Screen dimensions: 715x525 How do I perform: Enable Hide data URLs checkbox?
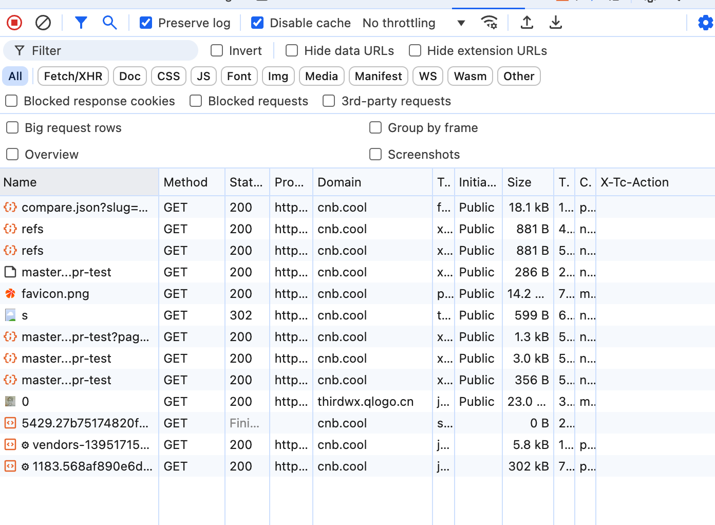(292, 50)
